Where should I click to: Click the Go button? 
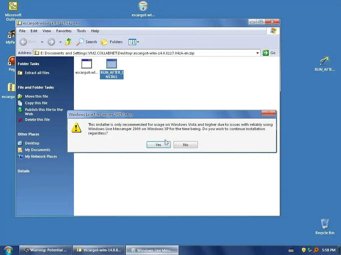tap(269, 53)
